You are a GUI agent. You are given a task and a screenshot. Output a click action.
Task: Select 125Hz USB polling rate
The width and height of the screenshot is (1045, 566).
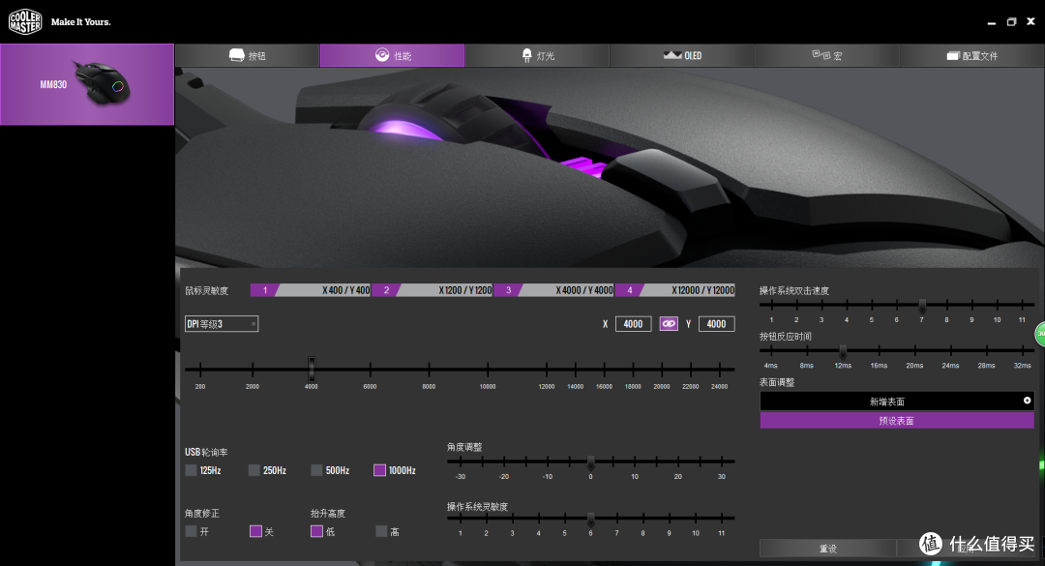click(192, 470)
